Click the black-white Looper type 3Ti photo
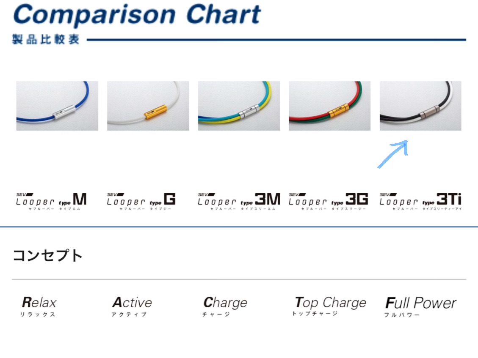478x358 pixels. pos(420,106)
